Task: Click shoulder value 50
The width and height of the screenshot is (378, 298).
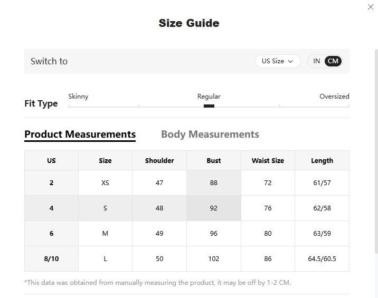Action: (x=159, y=259)
